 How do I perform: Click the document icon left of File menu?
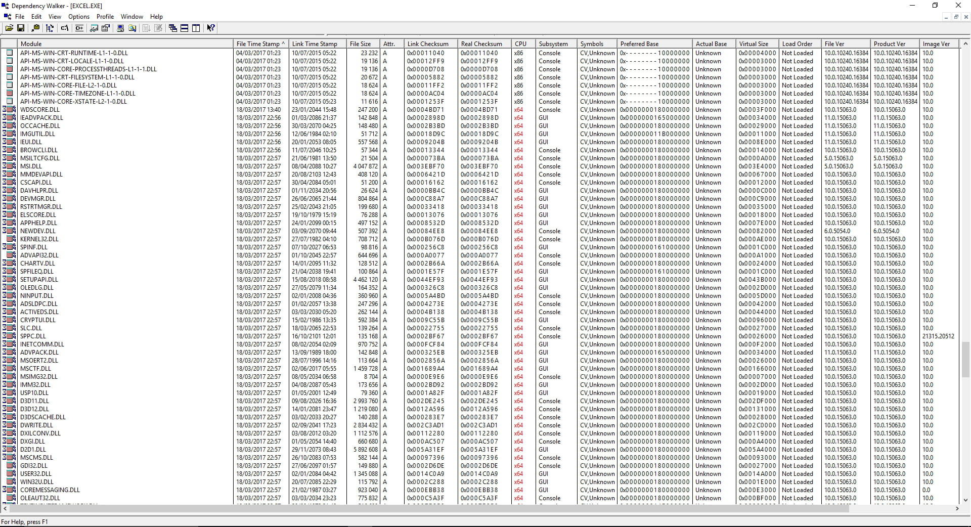(7, 17)
